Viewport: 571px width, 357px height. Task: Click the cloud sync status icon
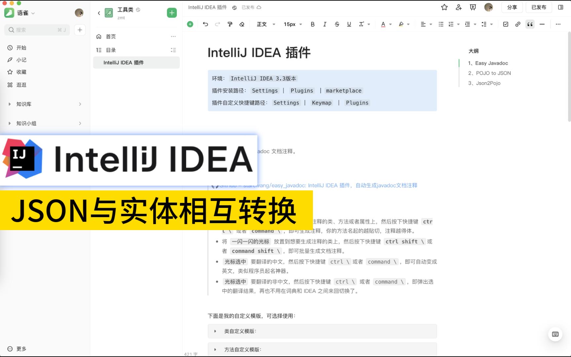(259, 7)
